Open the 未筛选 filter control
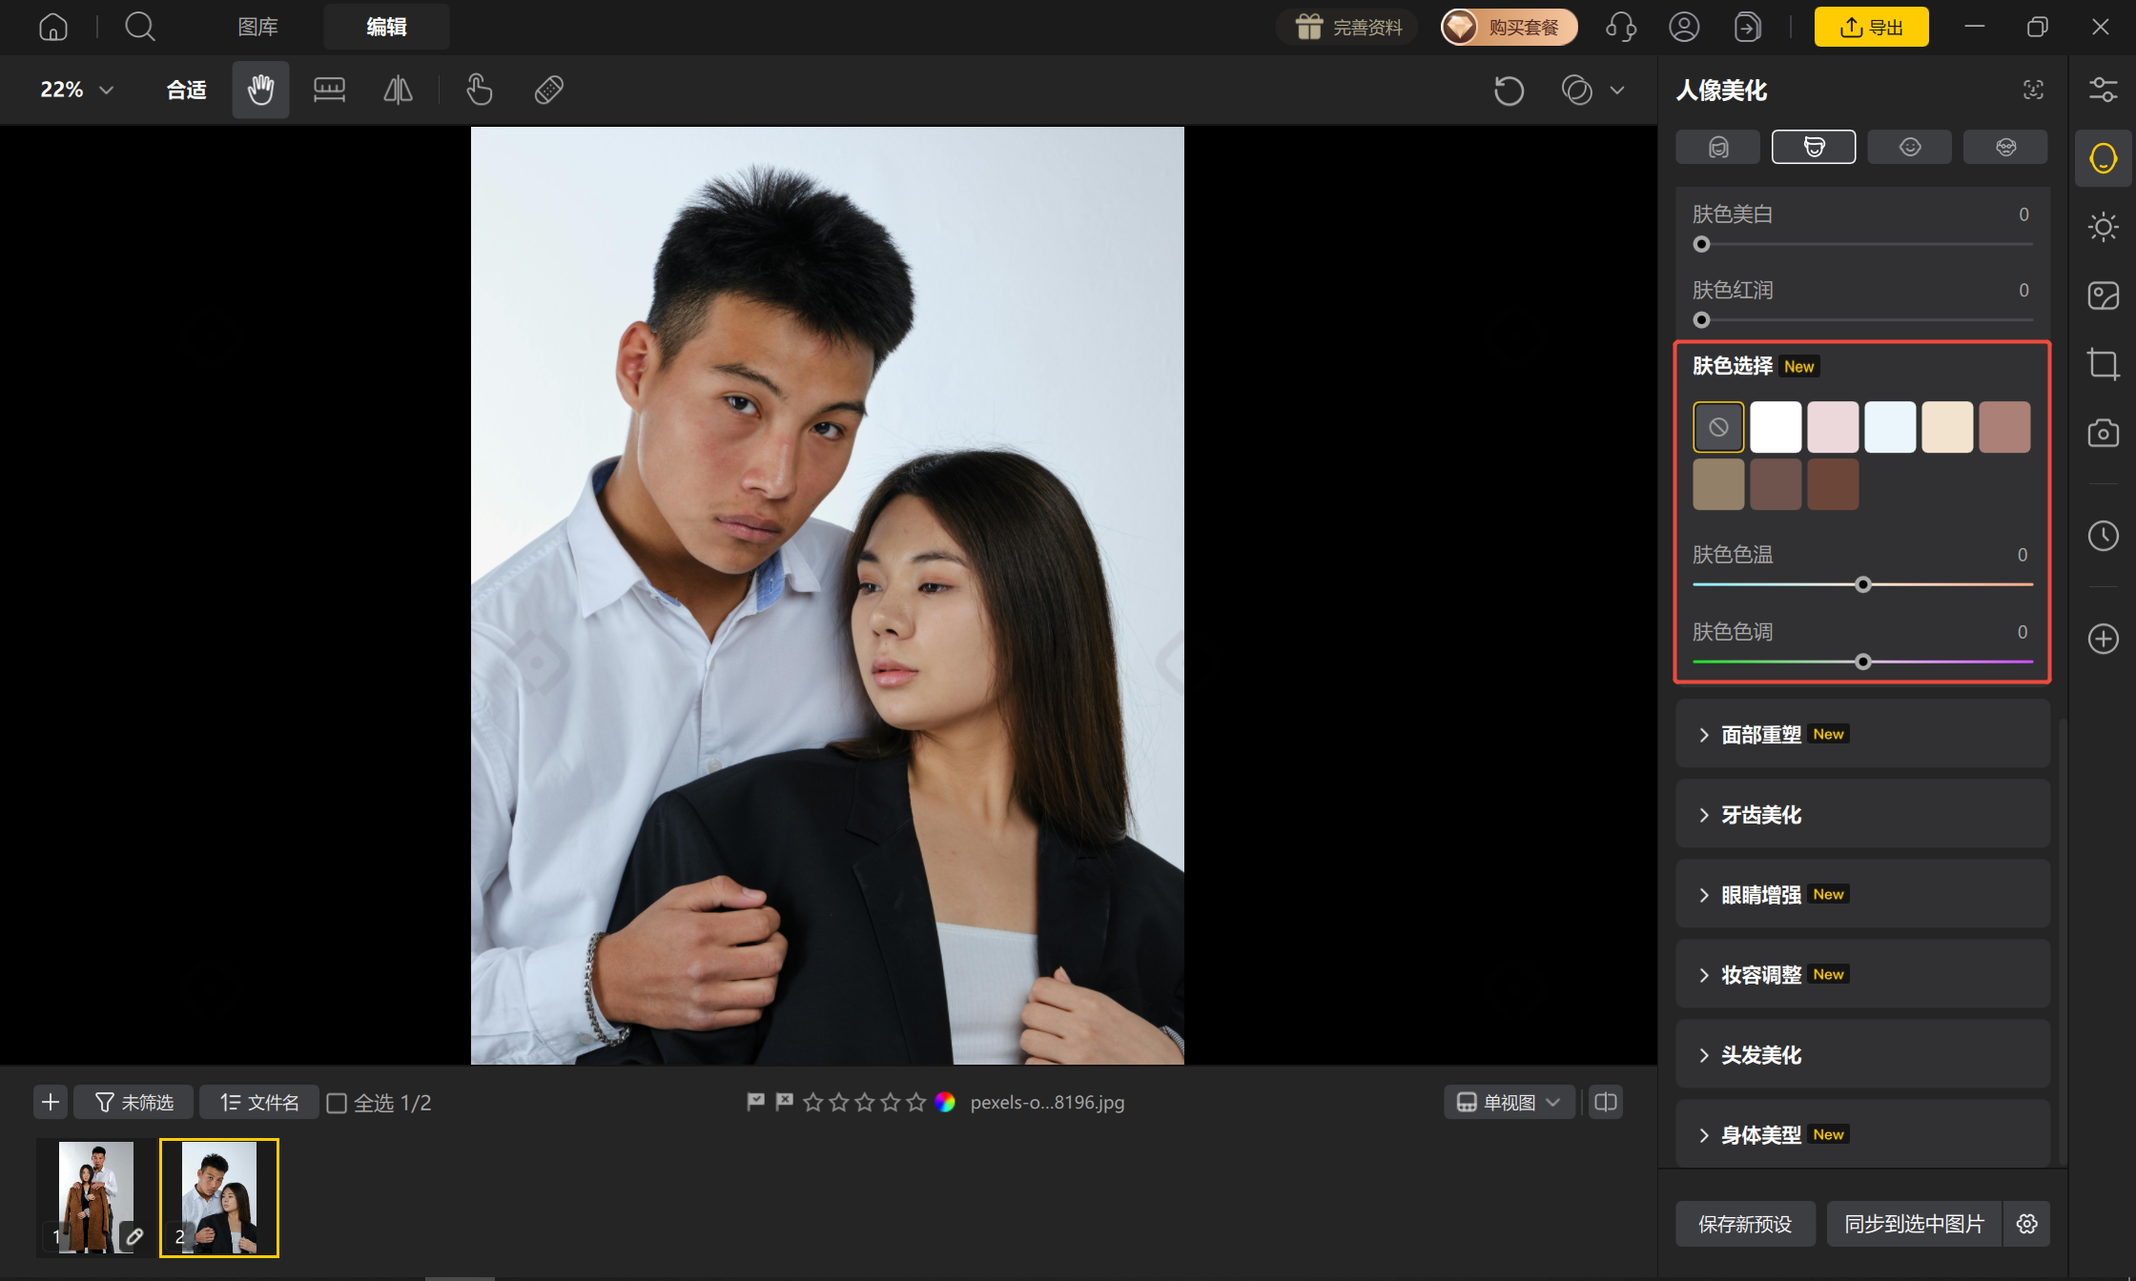 [133, 1102]
